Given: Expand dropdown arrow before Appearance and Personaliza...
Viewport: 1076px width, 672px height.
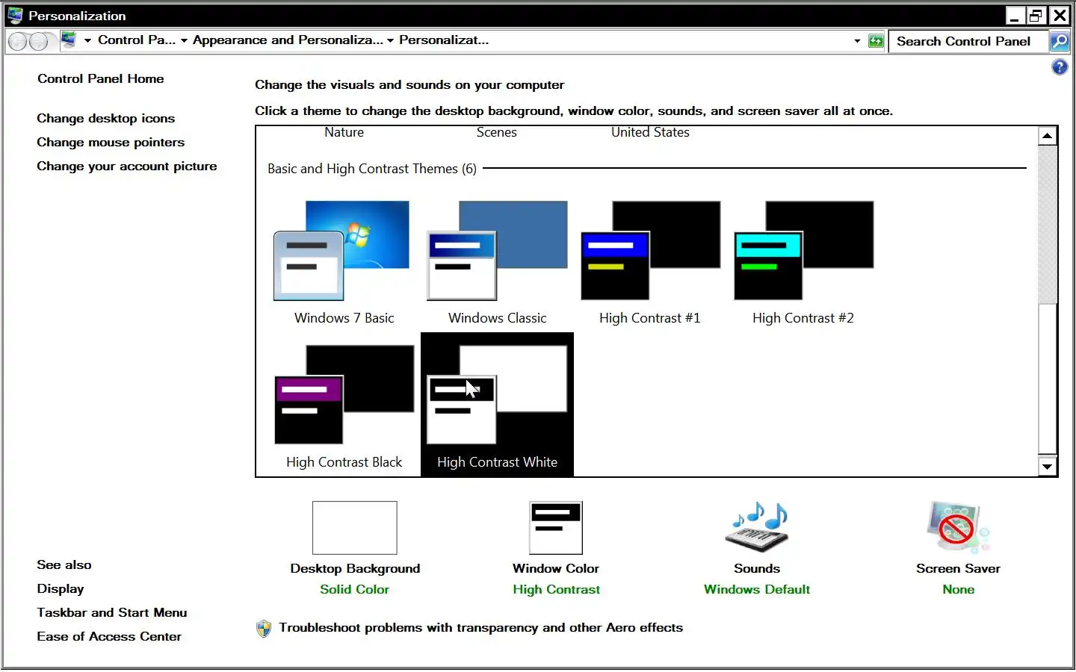Looking at the screenshot, I should pyautogui.click(x=184, y=40).
